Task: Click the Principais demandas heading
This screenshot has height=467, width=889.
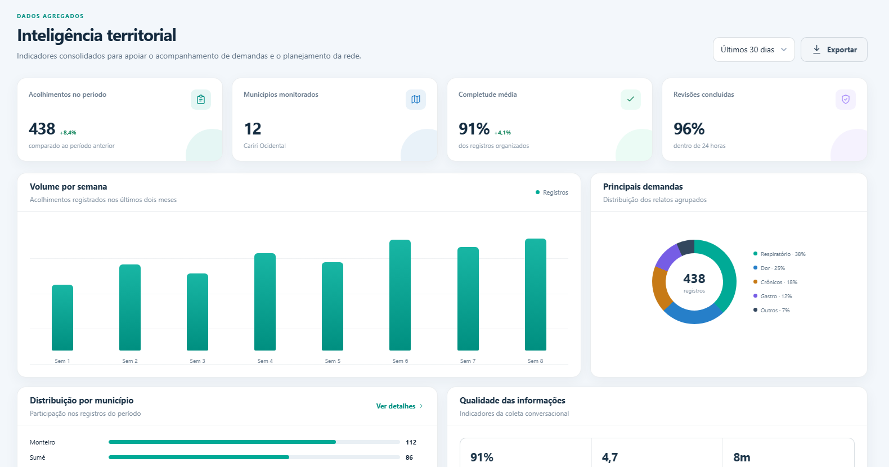Action: coord(643,187)
